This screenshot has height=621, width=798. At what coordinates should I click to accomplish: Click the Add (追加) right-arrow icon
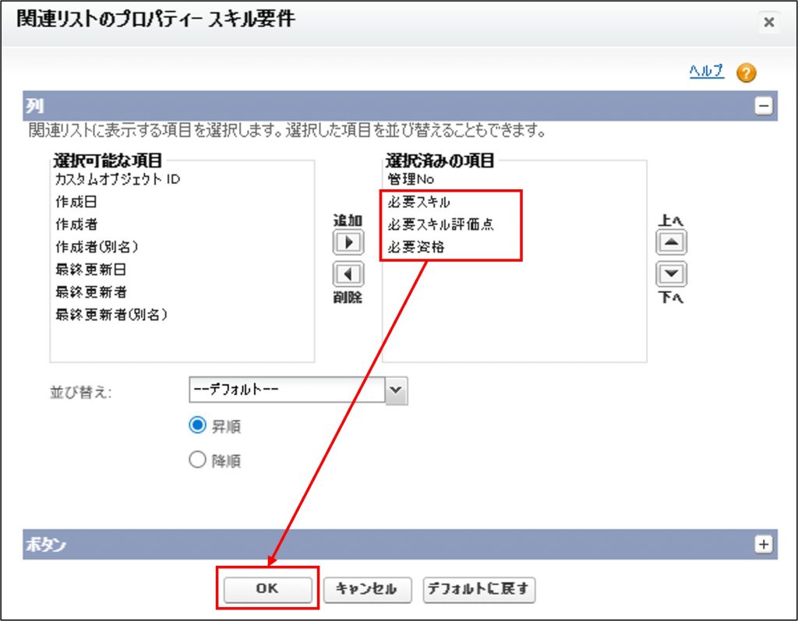tap(348, 243)
